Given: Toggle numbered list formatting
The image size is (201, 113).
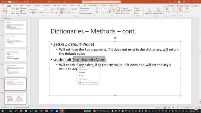Looking at the screenshot, I should point(66,9).
